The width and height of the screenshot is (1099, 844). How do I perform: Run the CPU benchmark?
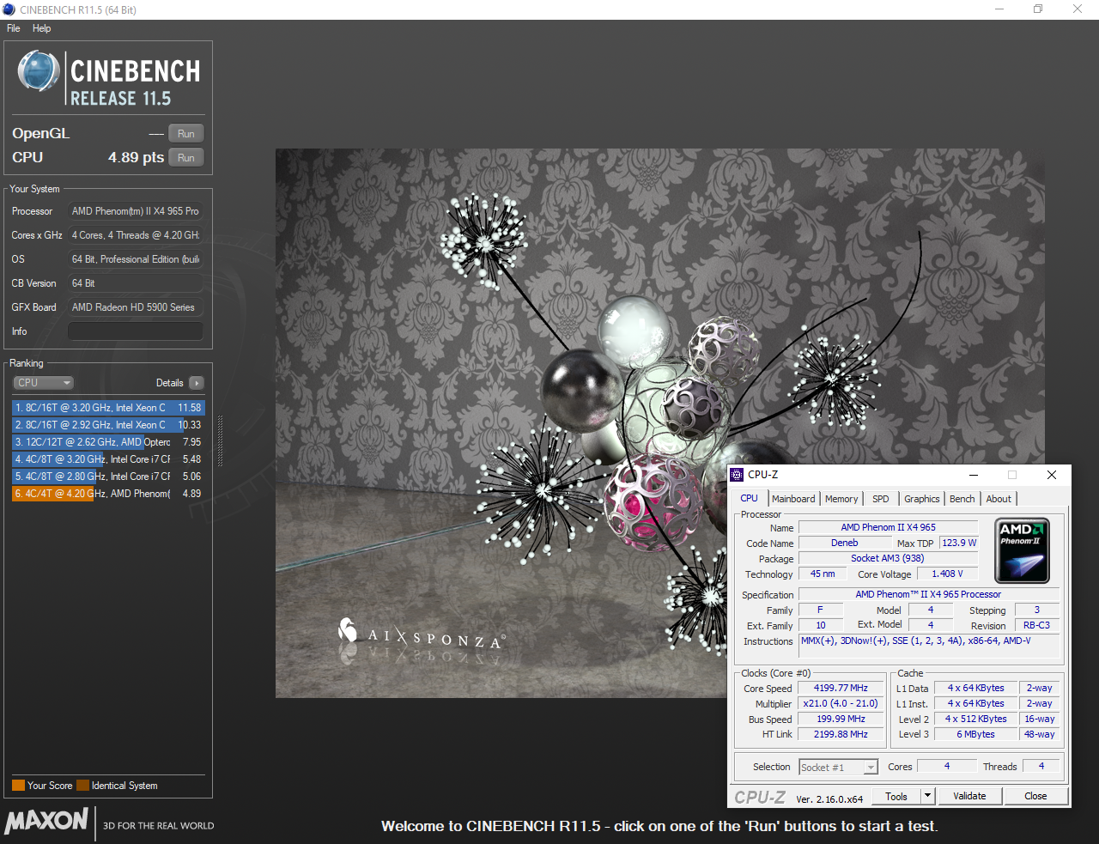[186, 158]
